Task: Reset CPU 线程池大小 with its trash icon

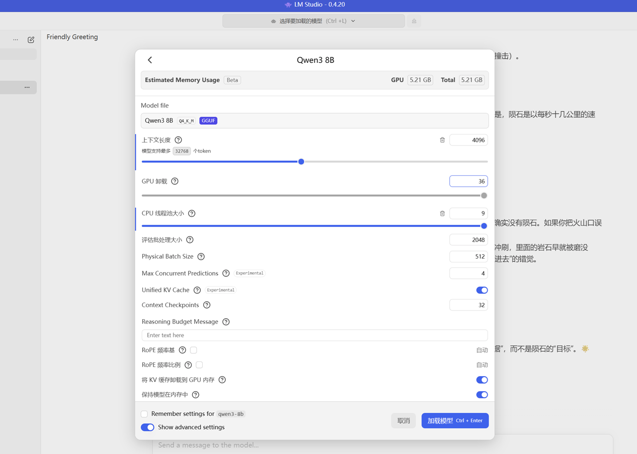Action: (442, 214)
